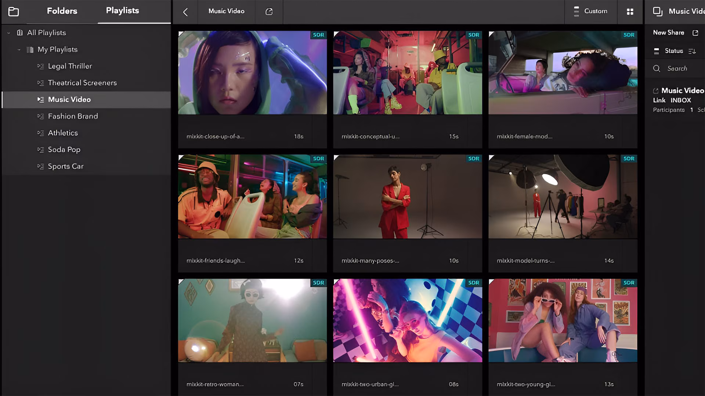Click SDR badge on mixkit-many-poses clip
Image resolution: width=705 pixels, height=396 pixels.
[474, 159]
